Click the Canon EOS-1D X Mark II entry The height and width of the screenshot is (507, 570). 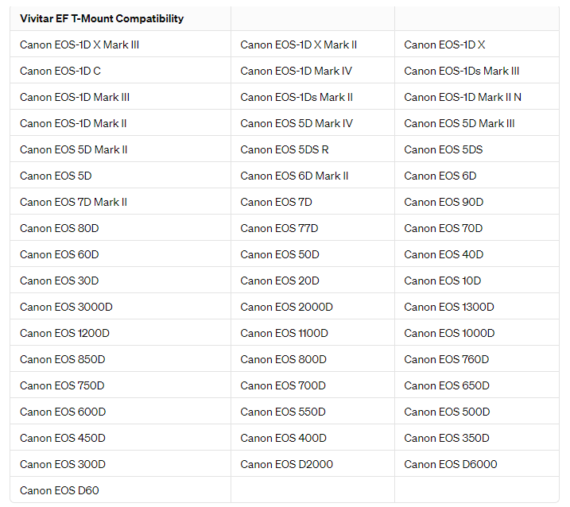(299, 45)
